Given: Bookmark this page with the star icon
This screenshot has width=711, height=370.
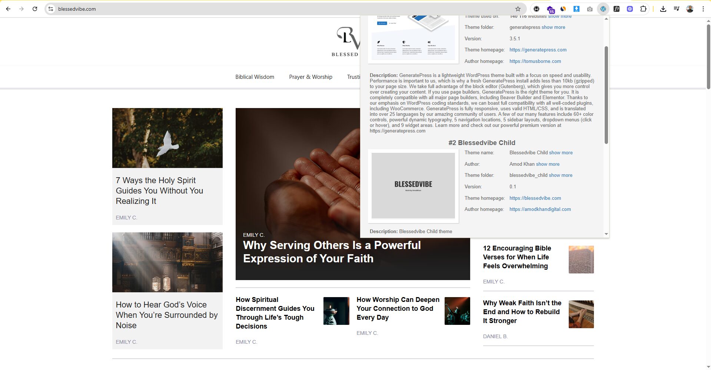Looking at the screenshot, I should (x=518, y=9).
